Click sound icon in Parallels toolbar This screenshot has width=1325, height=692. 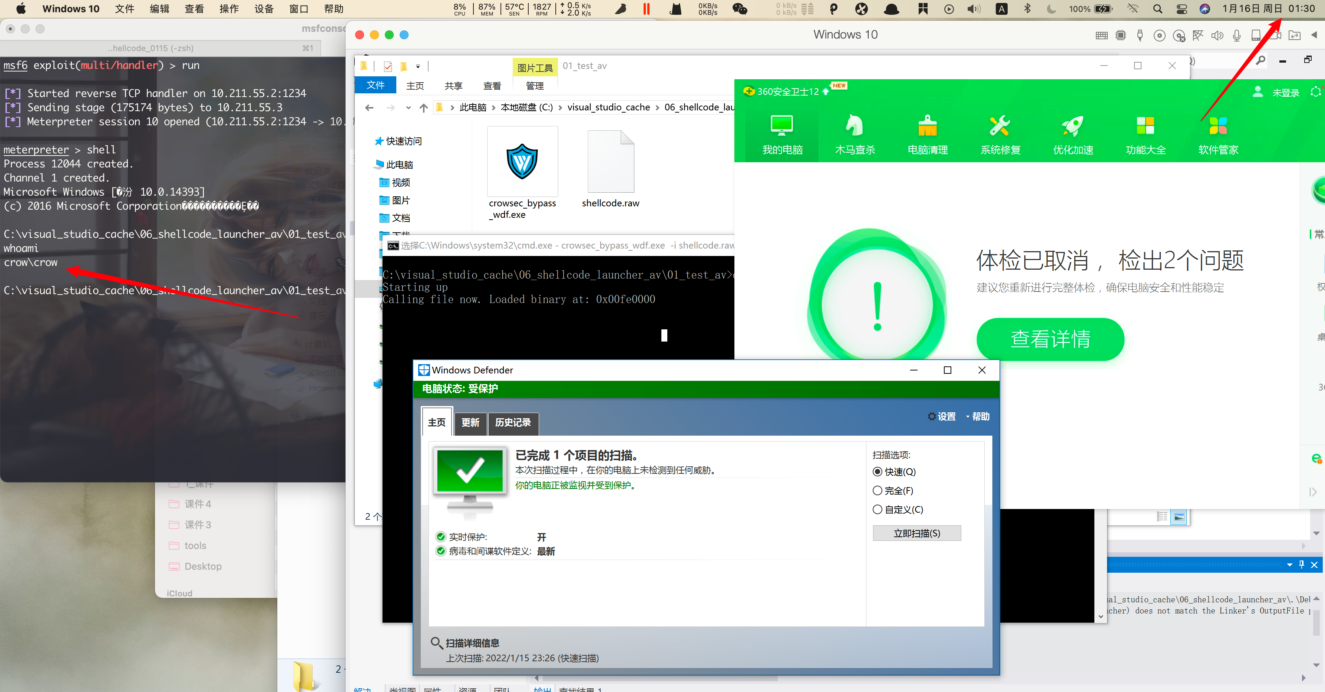[x=1217, y=36]
